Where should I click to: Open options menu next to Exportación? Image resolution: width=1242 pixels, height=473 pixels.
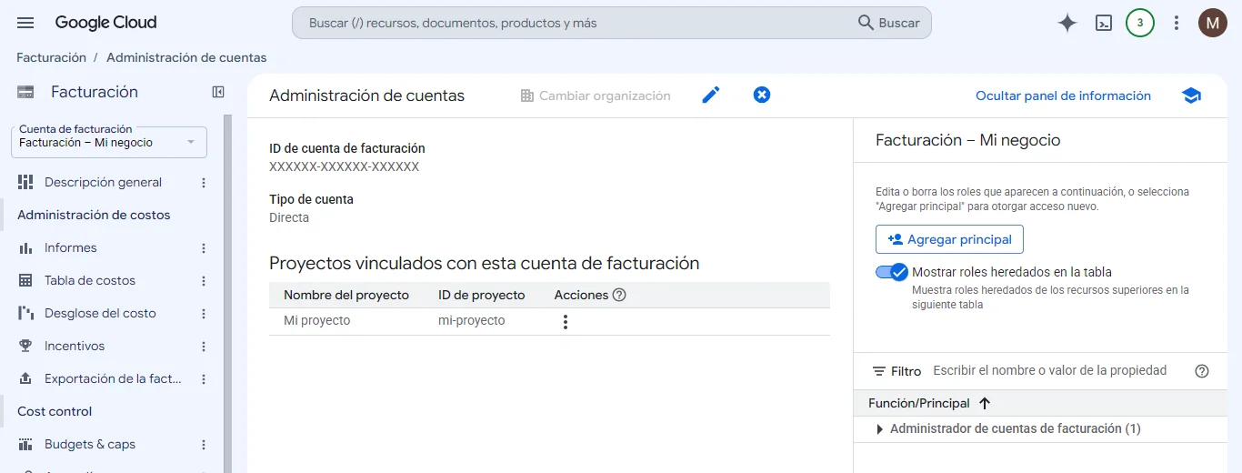(204, 379)
